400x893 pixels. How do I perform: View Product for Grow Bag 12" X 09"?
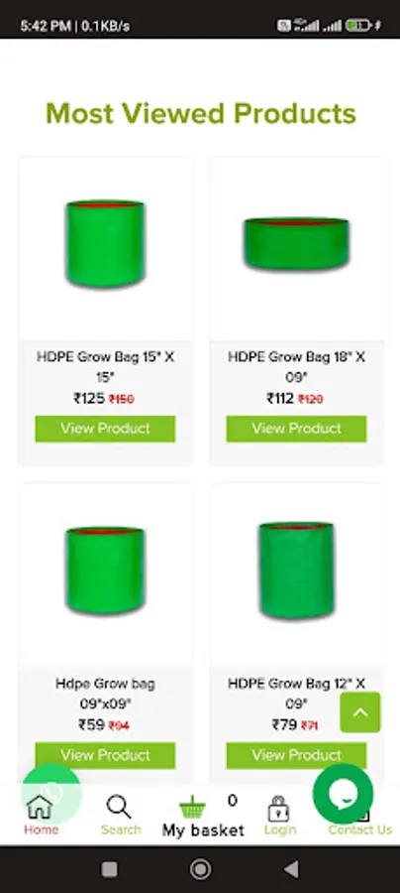[x=297, y=755]
